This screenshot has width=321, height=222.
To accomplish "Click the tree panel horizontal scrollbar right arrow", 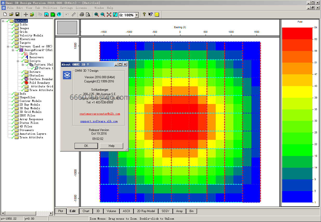I will (51, 213).
